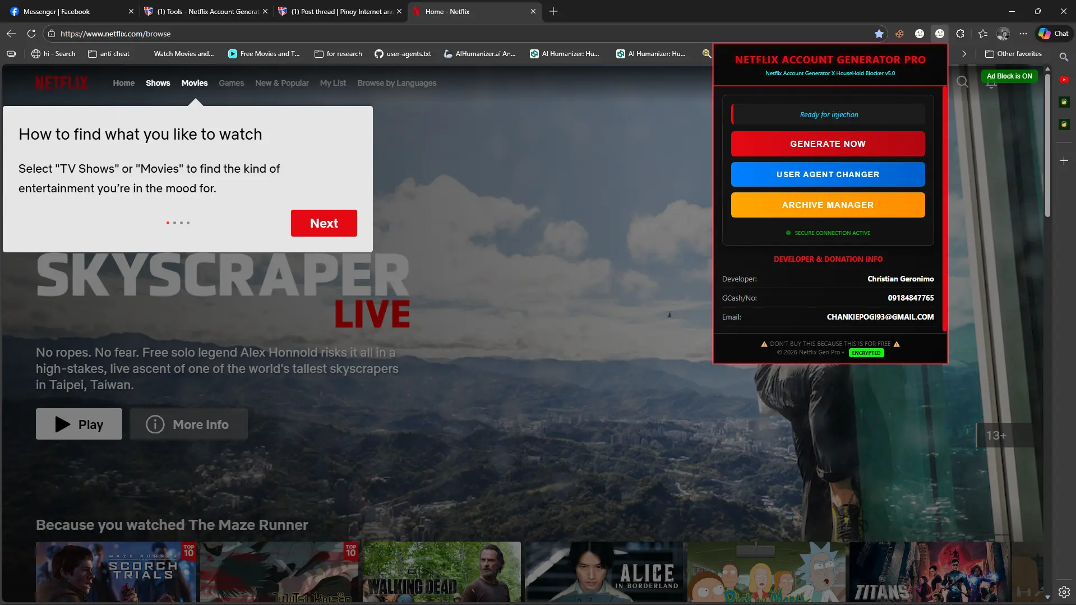Click the 'Ad Block is ON' indicator
Viewport: 1076px width, 605px height.
[x=1009, y=76]
